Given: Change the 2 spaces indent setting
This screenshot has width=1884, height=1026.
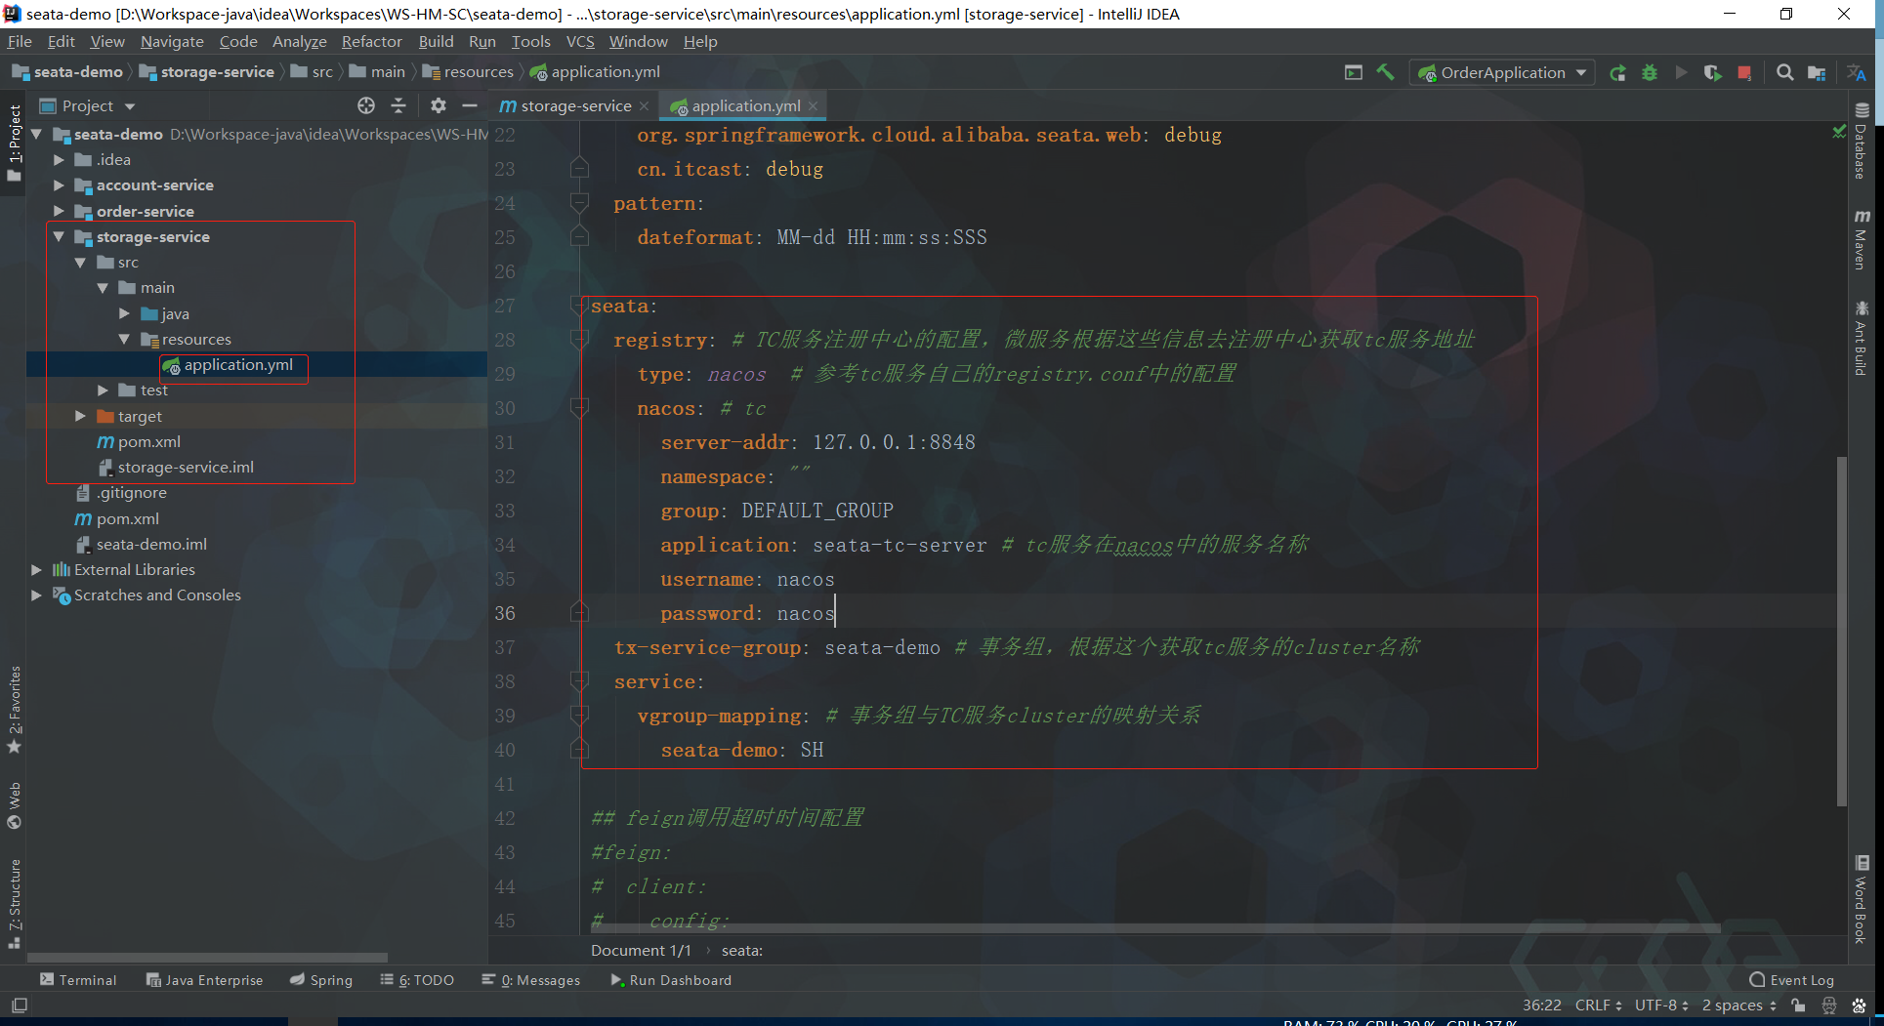Looking at the screenshot, I should click(x=1738, y=1005).
